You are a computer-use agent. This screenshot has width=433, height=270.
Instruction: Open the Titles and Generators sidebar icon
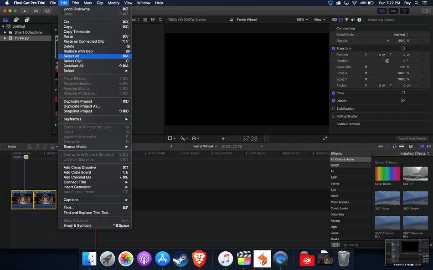[27, 20]
